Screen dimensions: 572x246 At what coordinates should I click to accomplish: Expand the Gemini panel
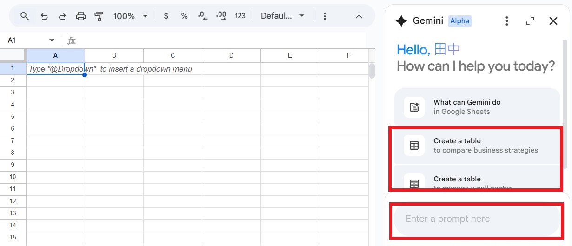[530, 21]
